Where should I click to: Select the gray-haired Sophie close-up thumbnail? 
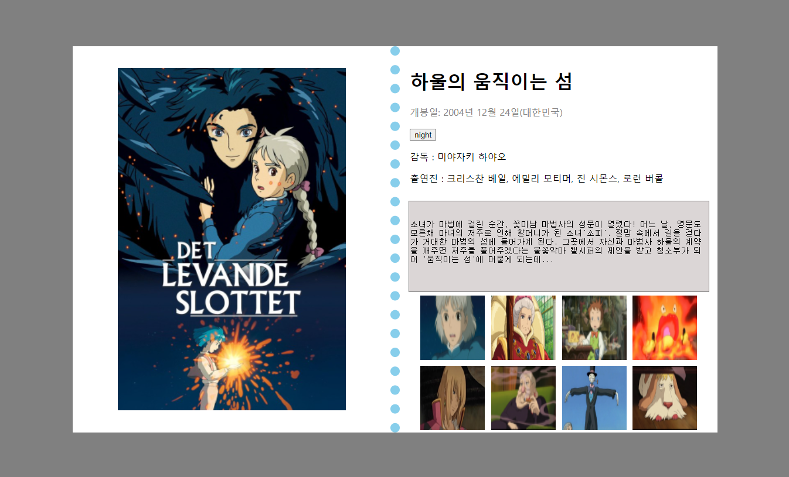[x=453, y=328]
